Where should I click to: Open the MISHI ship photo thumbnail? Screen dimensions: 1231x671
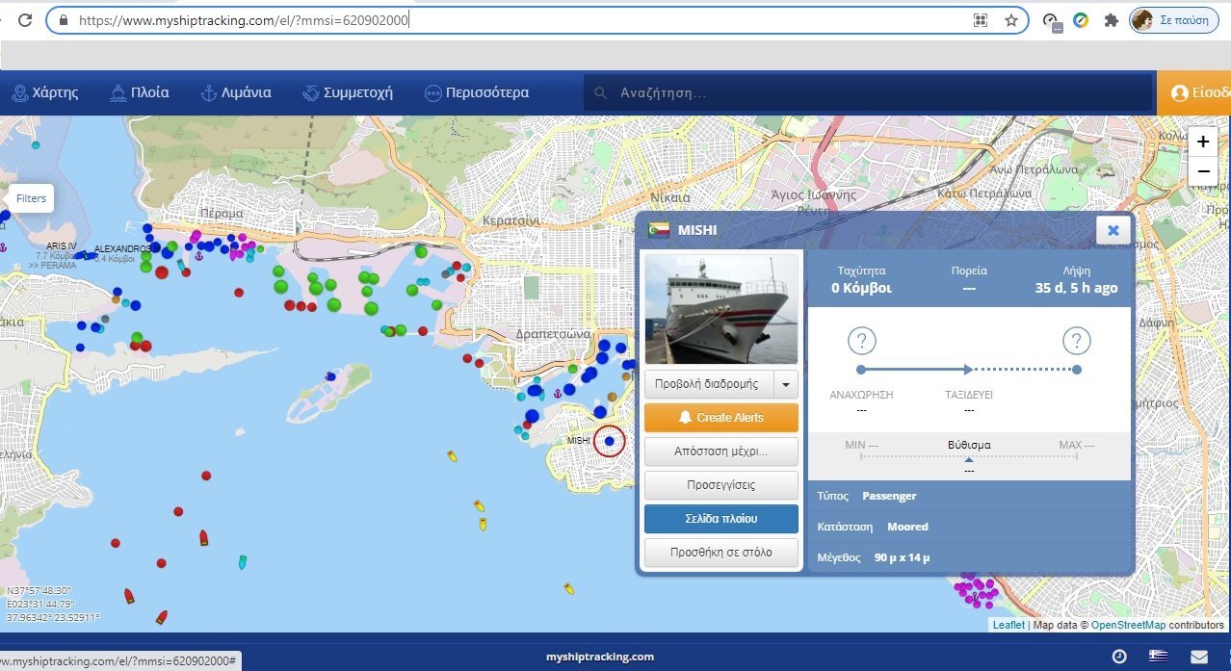[720, 309]
